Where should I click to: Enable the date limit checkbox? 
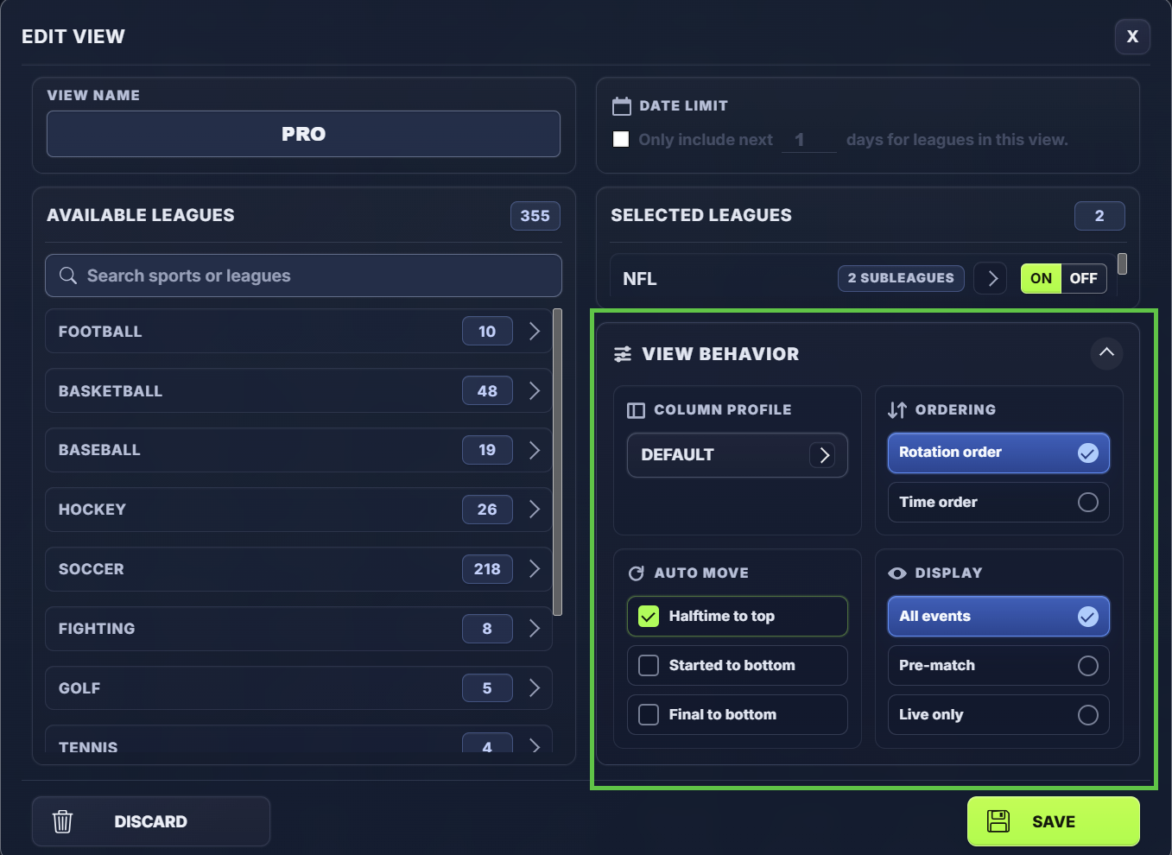(621, 139)
